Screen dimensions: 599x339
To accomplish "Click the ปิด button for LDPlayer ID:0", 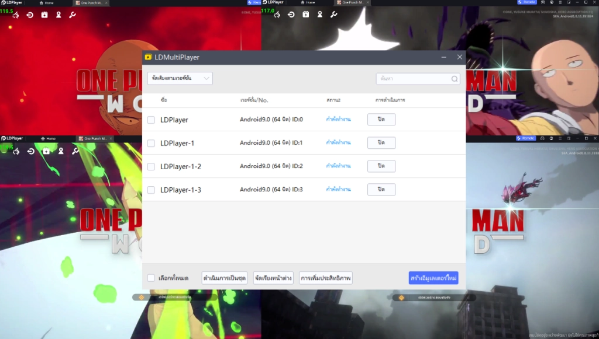I will (381, 119).
